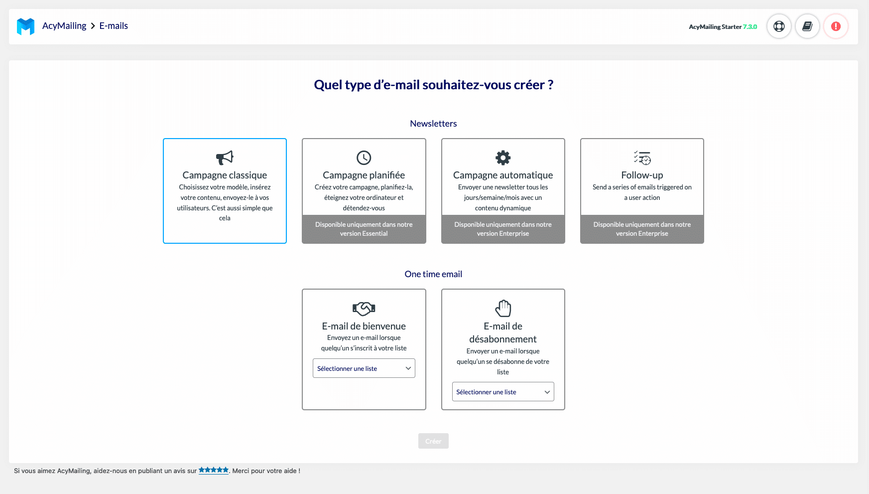Open 'Sélectionner une liste' for the welcome email

364,368
